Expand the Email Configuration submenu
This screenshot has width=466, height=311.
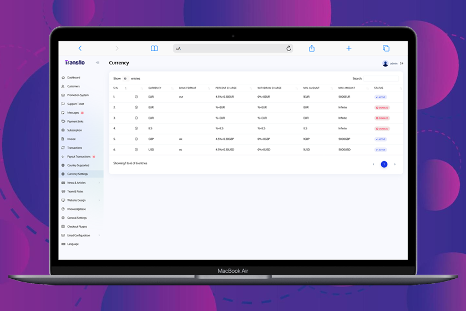(x=99, y=235)
